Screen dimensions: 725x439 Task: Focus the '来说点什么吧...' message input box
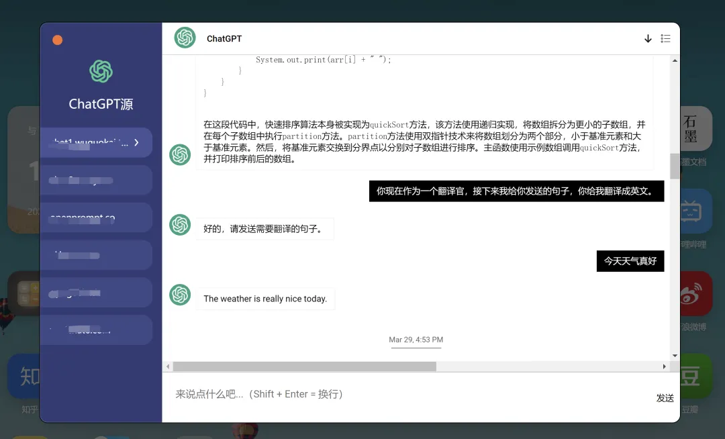tap(407, 394)
